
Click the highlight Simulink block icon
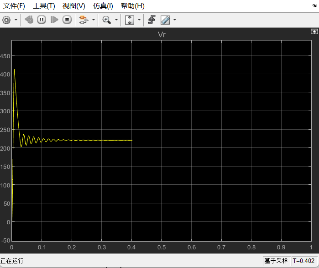(84, 20)
